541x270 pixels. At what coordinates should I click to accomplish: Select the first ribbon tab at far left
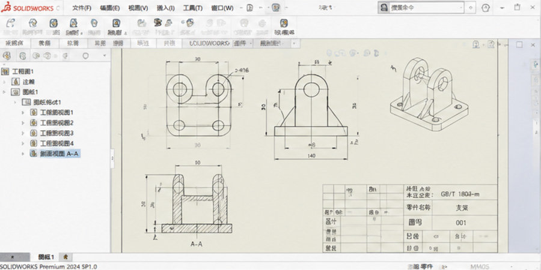point(15,44)
